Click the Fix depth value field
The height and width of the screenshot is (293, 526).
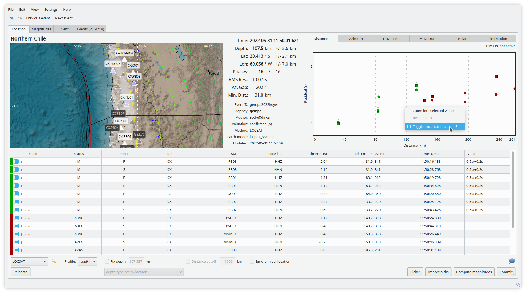point(137,261)
